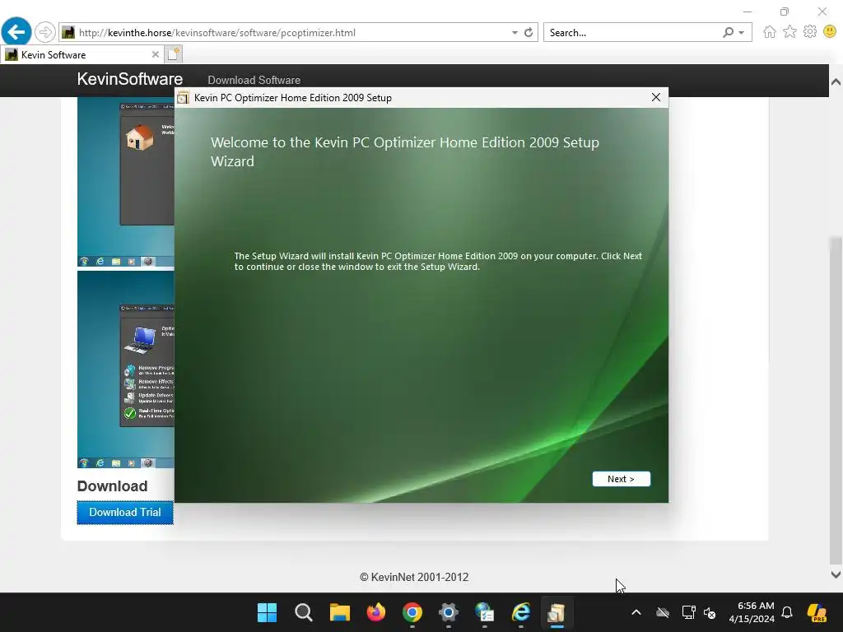The height and width of the screenshot is (632, 843).
Task: Click the setup installer icon in the dialog title bar
Action: click(183, 98)
